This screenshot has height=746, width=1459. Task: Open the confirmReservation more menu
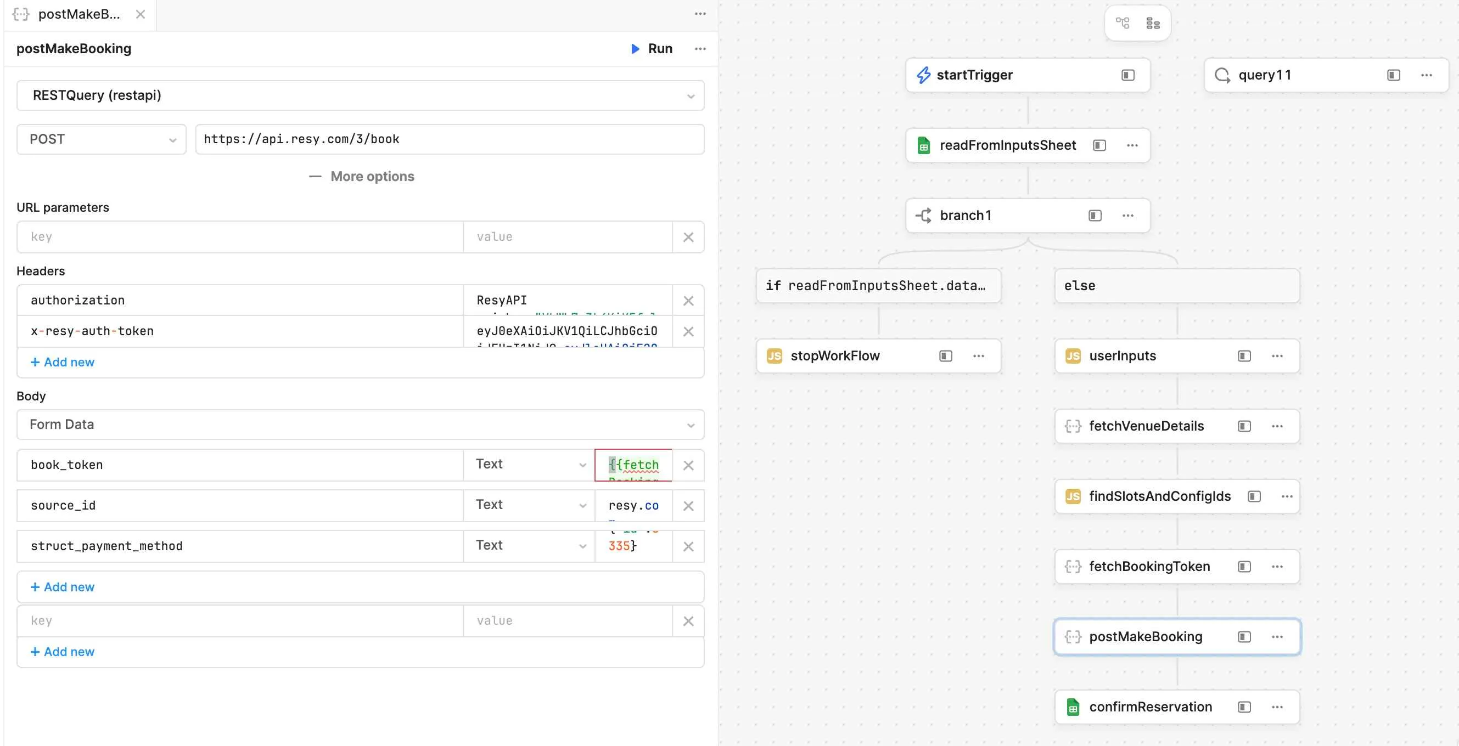(x=1277, y=707)
